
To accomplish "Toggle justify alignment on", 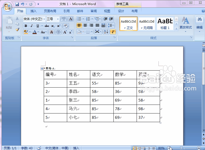I will [x=98, y=25].
